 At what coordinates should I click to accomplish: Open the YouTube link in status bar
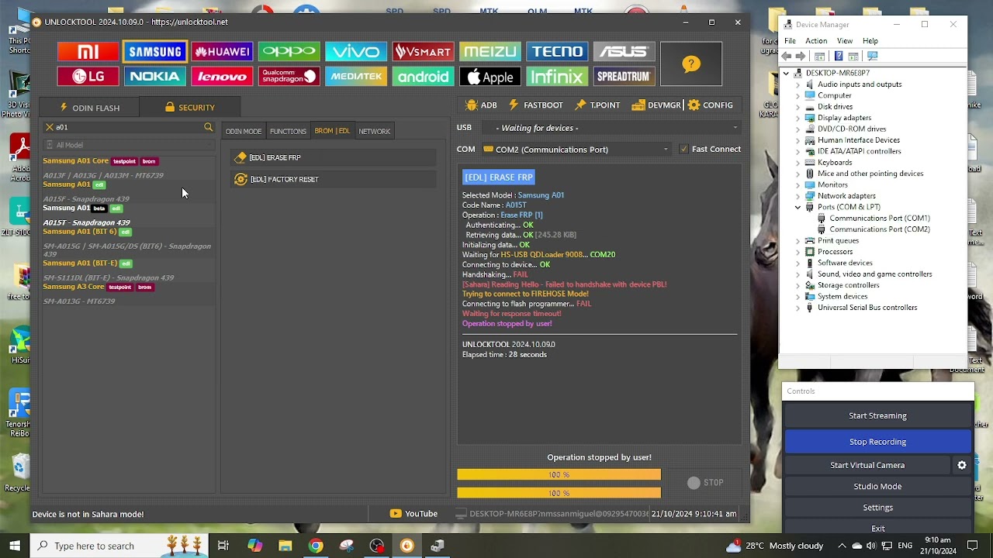(414, 514)
